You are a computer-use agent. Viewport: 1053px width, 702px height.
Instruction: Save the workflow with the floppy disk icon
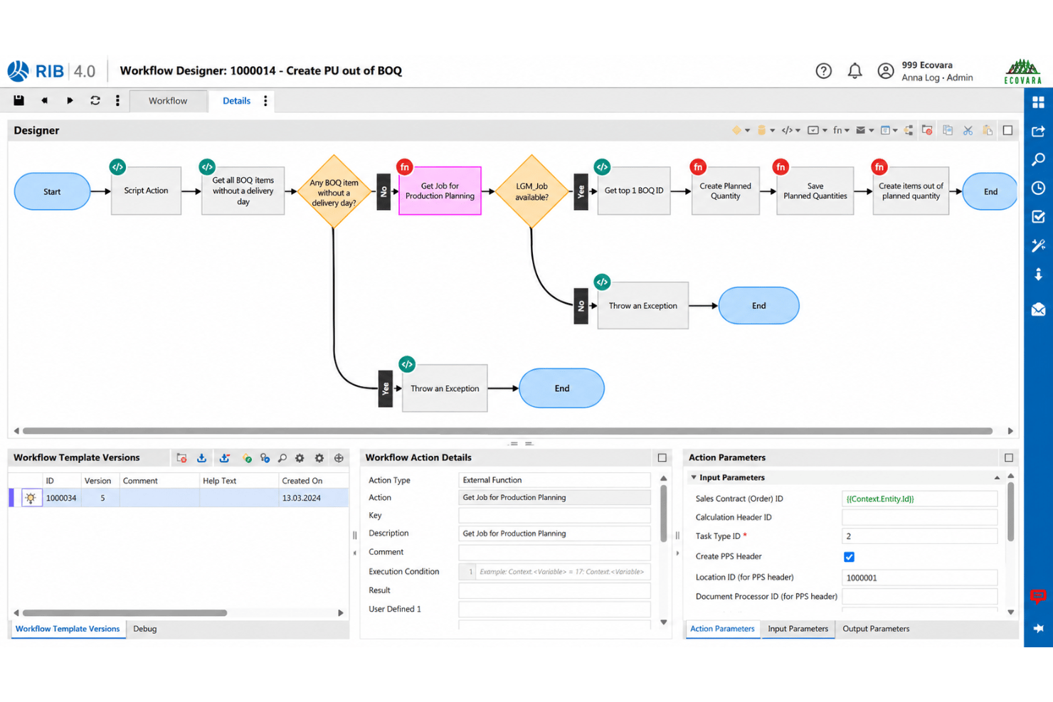pos(18,100)
